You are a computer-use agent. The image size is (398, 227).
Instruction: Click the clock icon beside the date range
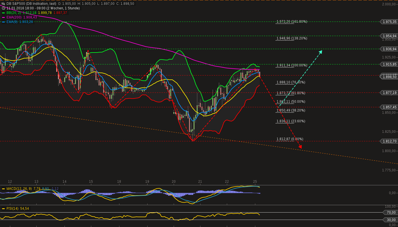pos(3,8)
